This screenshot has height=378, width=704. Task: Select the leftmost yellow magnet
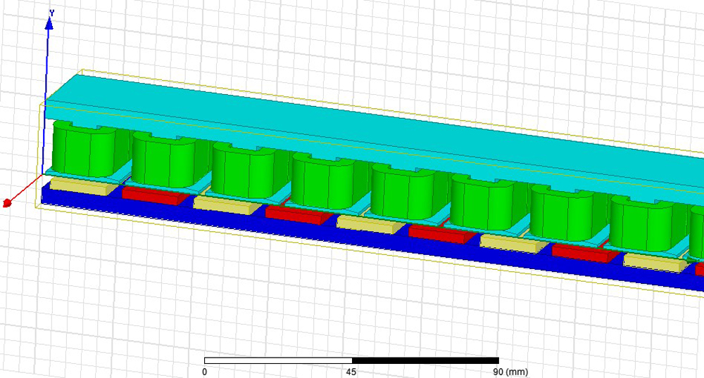tap(81, 186)
